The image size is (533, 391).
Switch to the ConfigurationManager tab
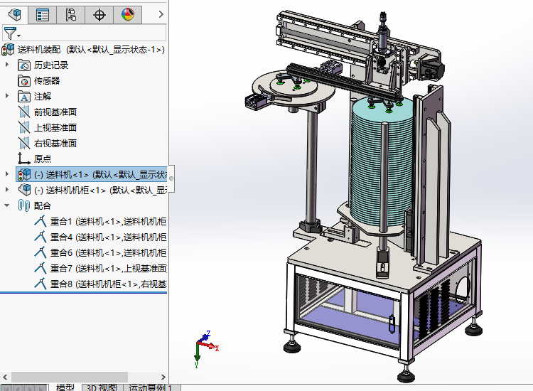coord(70,15)
